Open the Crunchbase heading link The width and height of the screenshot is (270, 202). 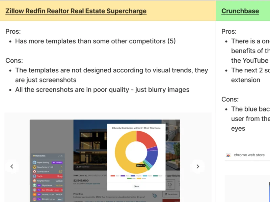(x=240, y=11)
